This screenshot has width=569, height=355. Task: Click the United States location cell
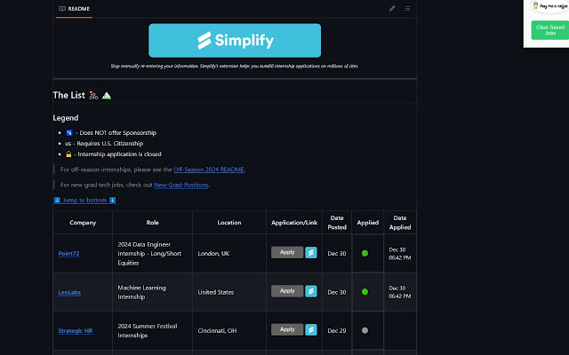[x=229, y=292]
